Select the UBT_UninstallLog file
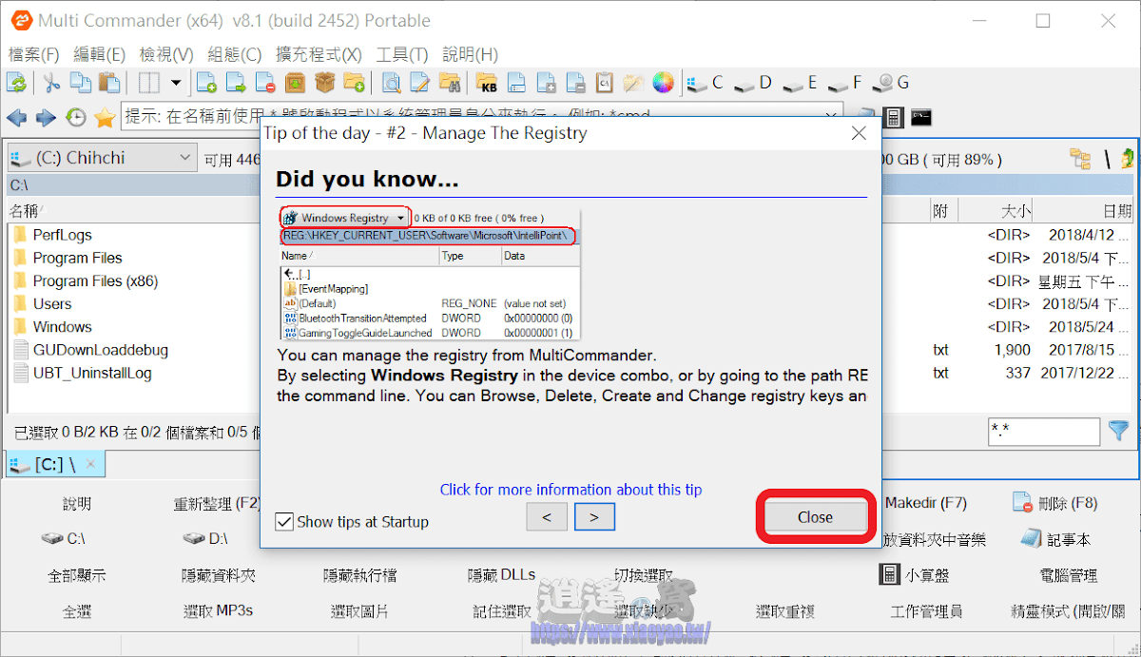 pos(92,373)
